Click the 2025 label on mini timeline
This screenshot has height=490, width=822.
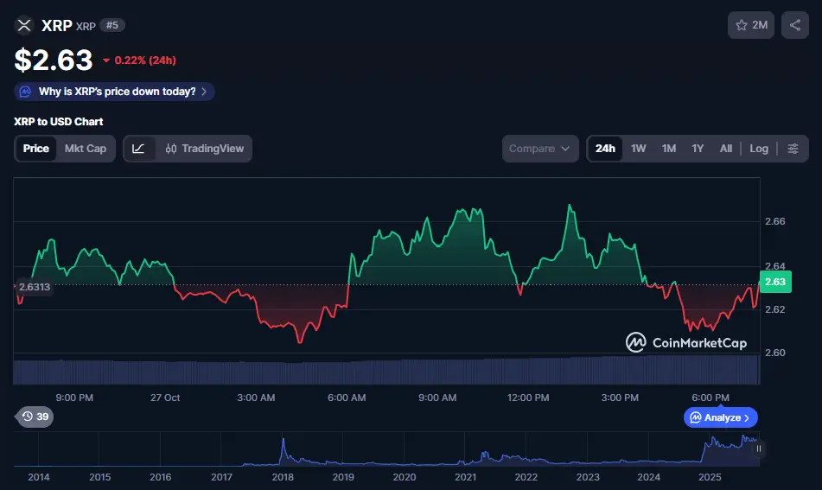[710, 477]
